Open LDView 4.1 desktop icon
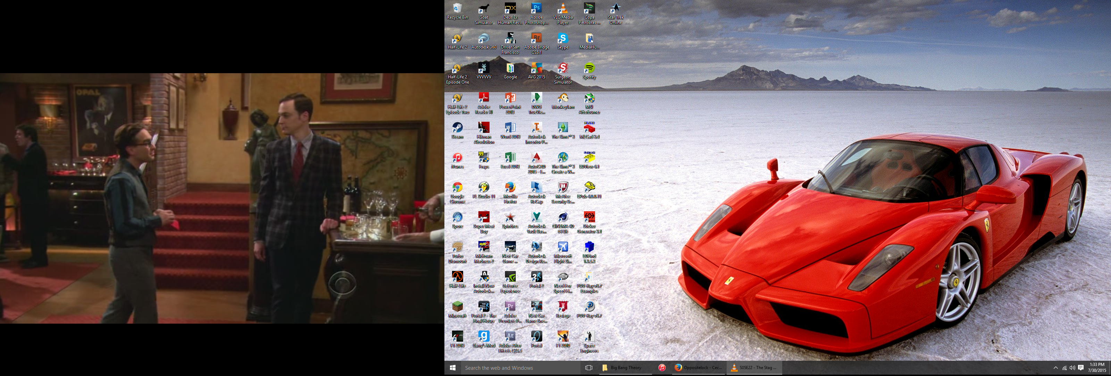The height and width of the screenshot is (376, 1111). coord(589,160)
